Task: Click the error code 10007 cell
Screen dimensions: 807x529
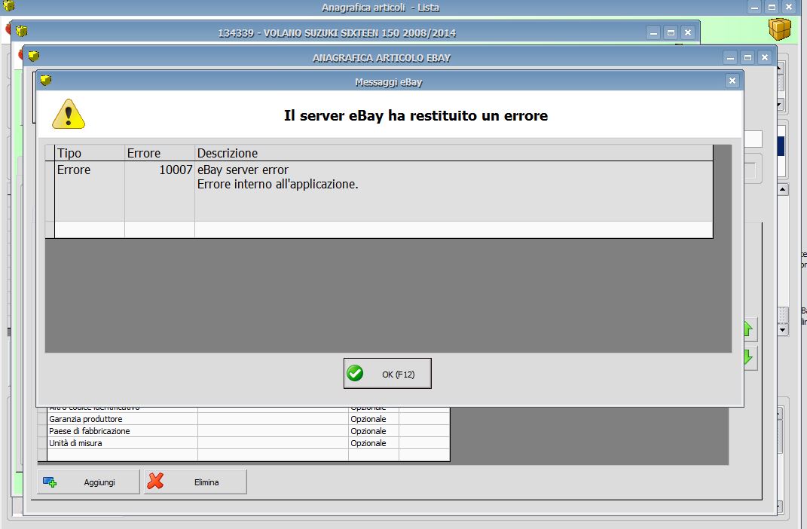Action: click(x=160, y=191)
